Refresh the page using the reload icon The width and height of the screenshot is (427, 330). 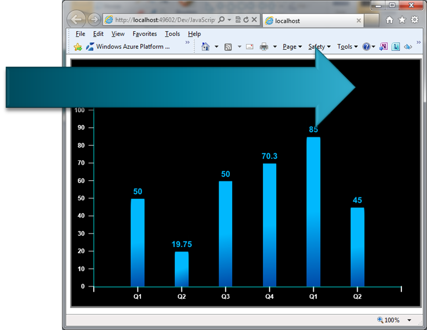pyautogui.click(x=246, y=20)
